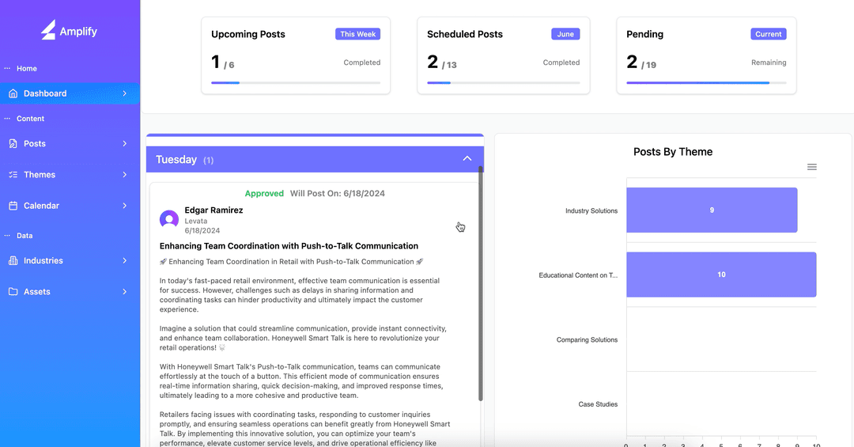Click the Remaining label in Pending card
The height and width of the screenshot is (447, 854).
coord(769,63)
